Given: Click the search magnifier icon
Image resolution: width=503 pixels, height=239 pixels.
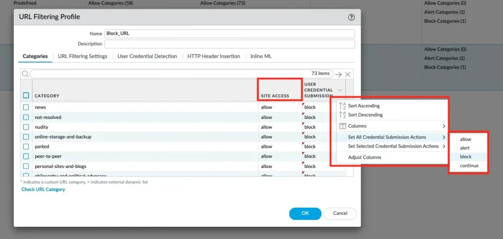Looking at the screenshot, I should pyautogui.click(x=25, y=74).
